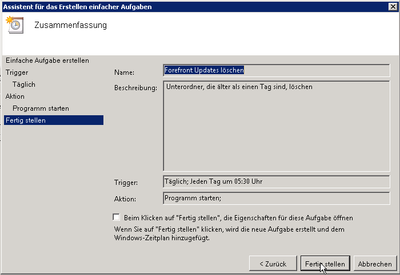Open the Täglich sub-step in sidebar
This screenshot has width=400, height=275.
click(x=24, y=84)
